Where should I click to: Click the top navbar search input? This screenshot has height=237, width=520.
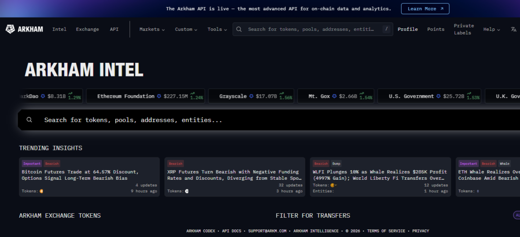(313, 29)
